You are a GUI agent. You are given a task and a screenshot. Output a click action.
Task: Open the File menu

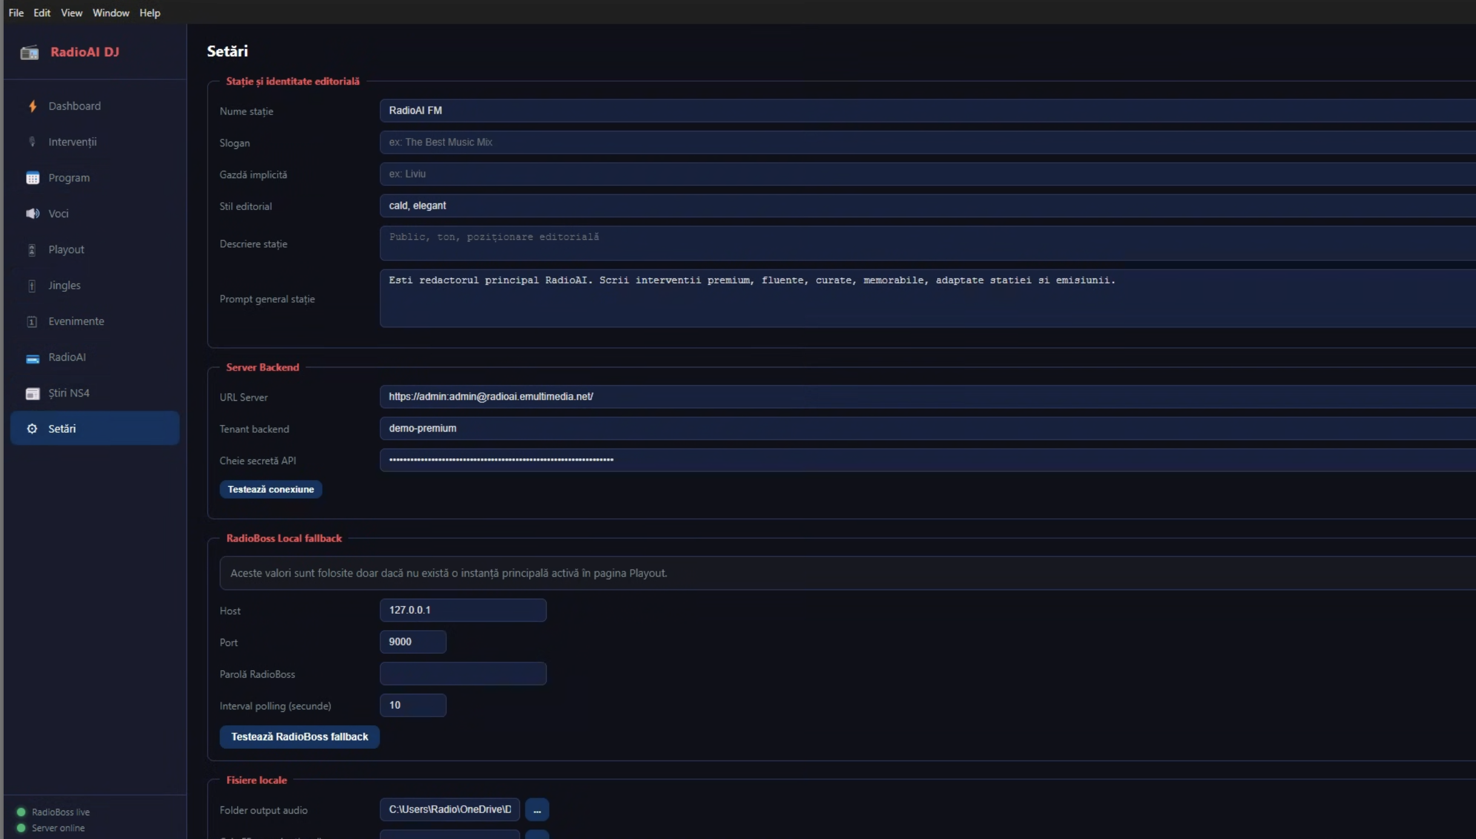pyautogui.click(x=16, y=13)
